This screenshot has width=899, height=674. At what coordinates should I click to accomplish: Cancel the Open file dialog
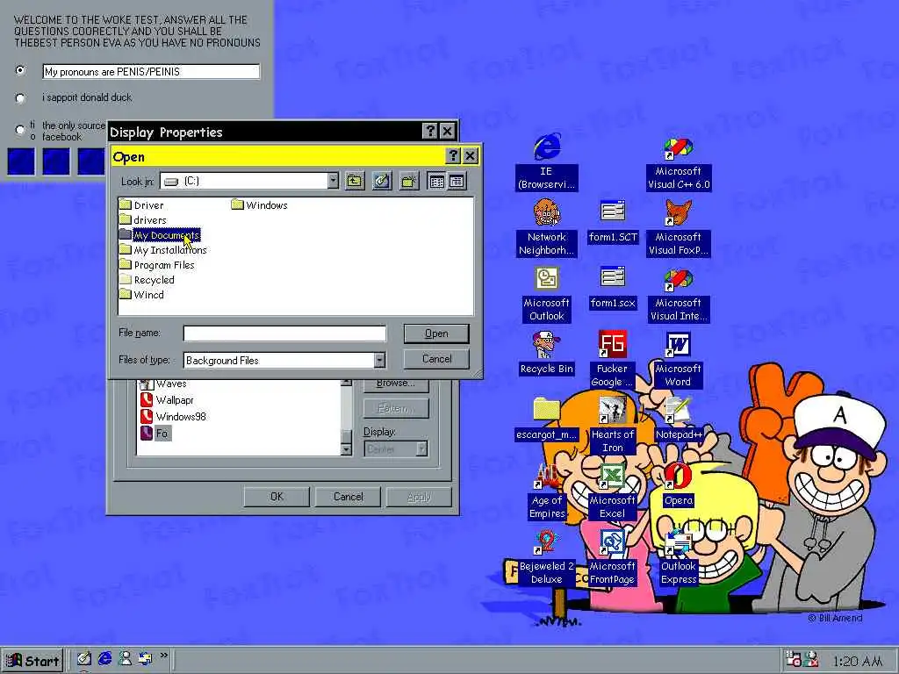tap(436, 359)
